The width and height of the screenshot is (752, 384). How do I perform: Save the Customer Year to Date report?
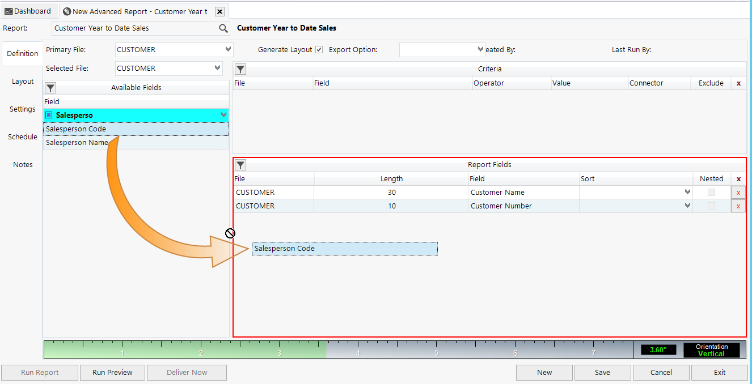(x=602, y=372)
